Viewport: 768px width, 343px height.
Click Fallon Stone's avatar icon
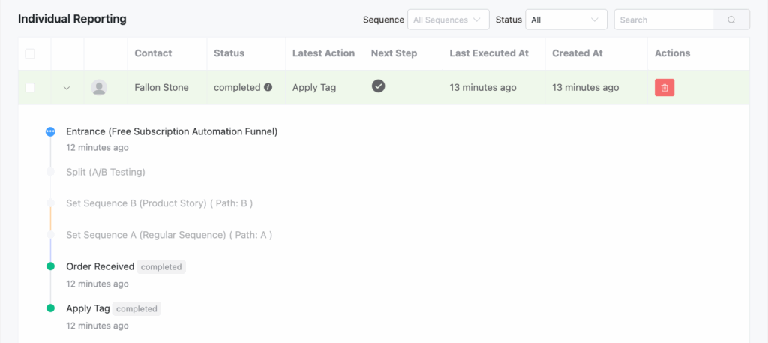pyautogui.click(x=99, y=88)
